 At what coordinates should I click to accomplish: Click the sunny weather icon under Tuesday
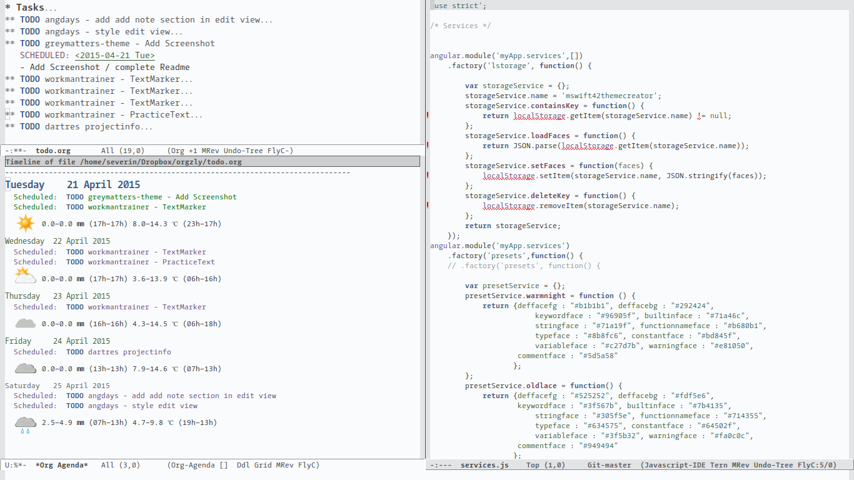(x=26, y=223)
